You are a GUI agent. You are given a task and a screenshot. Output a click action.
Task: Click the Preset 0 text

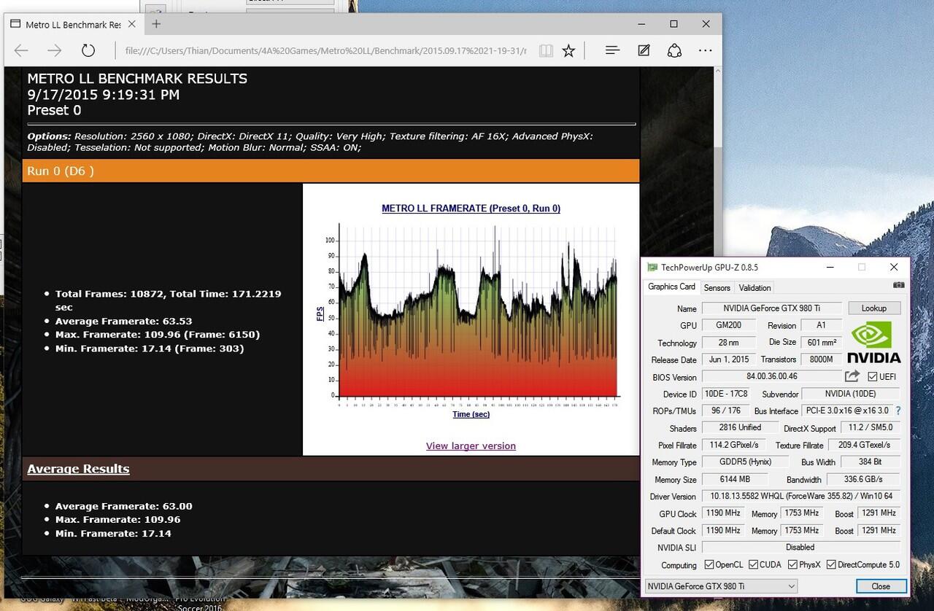(x=54, y=111)
